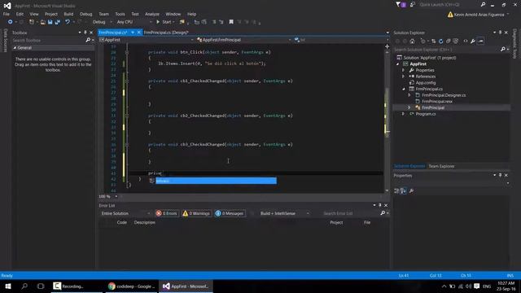Switch to codideep Google Chrome taskbar window
Viewport: 521px width, 293px height.
131,286
